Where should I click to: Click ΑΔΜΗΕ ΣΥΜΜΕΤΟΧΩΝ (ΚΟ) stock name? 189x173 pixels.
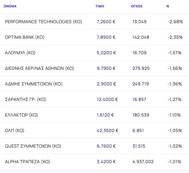click(x=34, y=84)
